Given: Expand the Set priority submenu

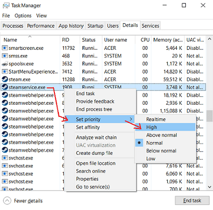Looking at the screenshot, I should click(100, 119).
